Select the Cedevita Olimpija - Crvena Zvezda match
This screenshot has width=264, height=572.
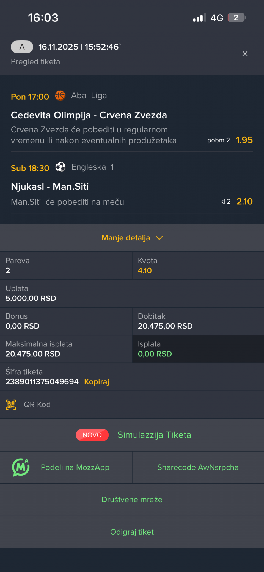click(89, 115)
